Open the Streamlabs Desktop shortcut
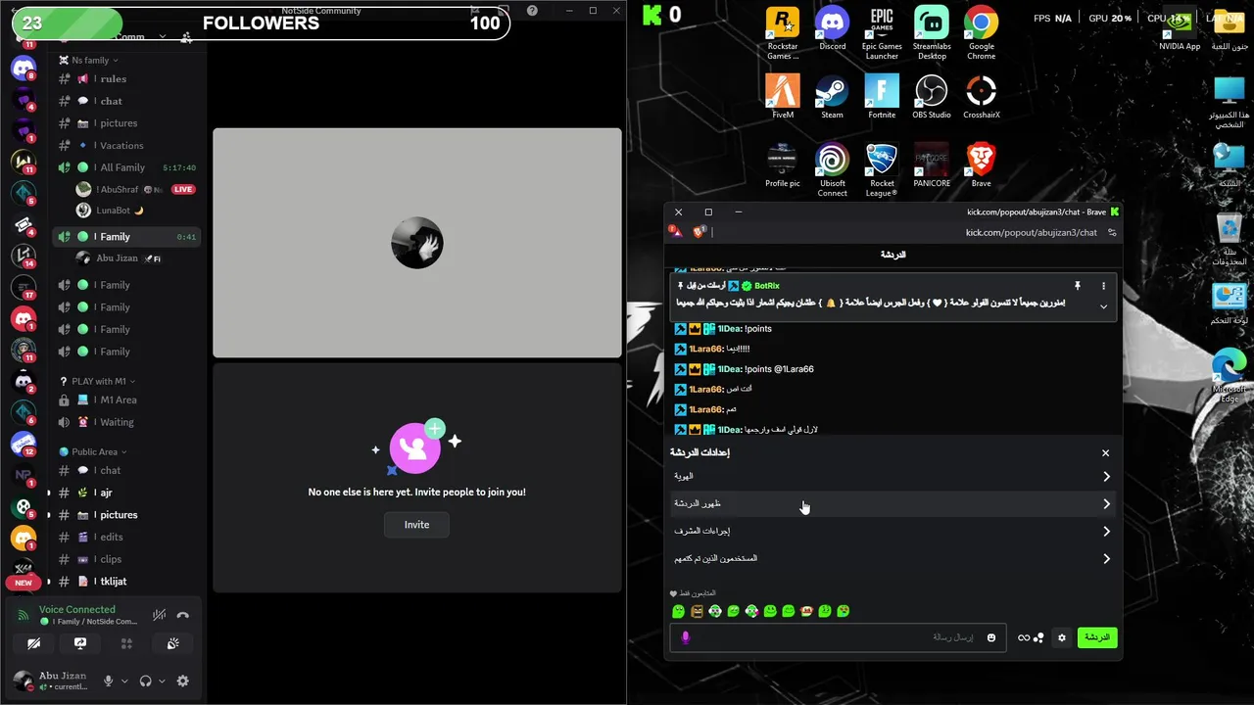Viewport: 1254px width, 705px height. pyautogui.click(x=932, y=34)
